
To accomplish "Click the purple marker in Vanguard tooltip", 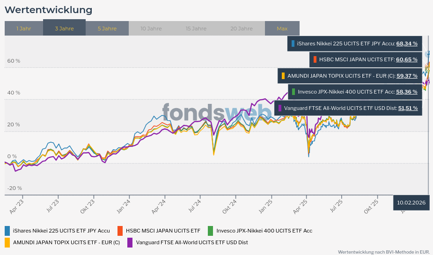I will point(280,108).
